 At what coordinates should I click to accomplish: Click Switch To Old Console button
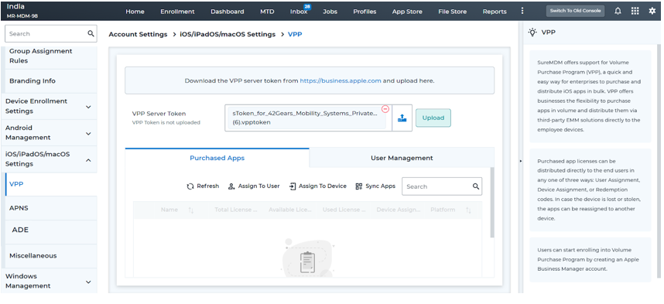click(x=575, y=11)
